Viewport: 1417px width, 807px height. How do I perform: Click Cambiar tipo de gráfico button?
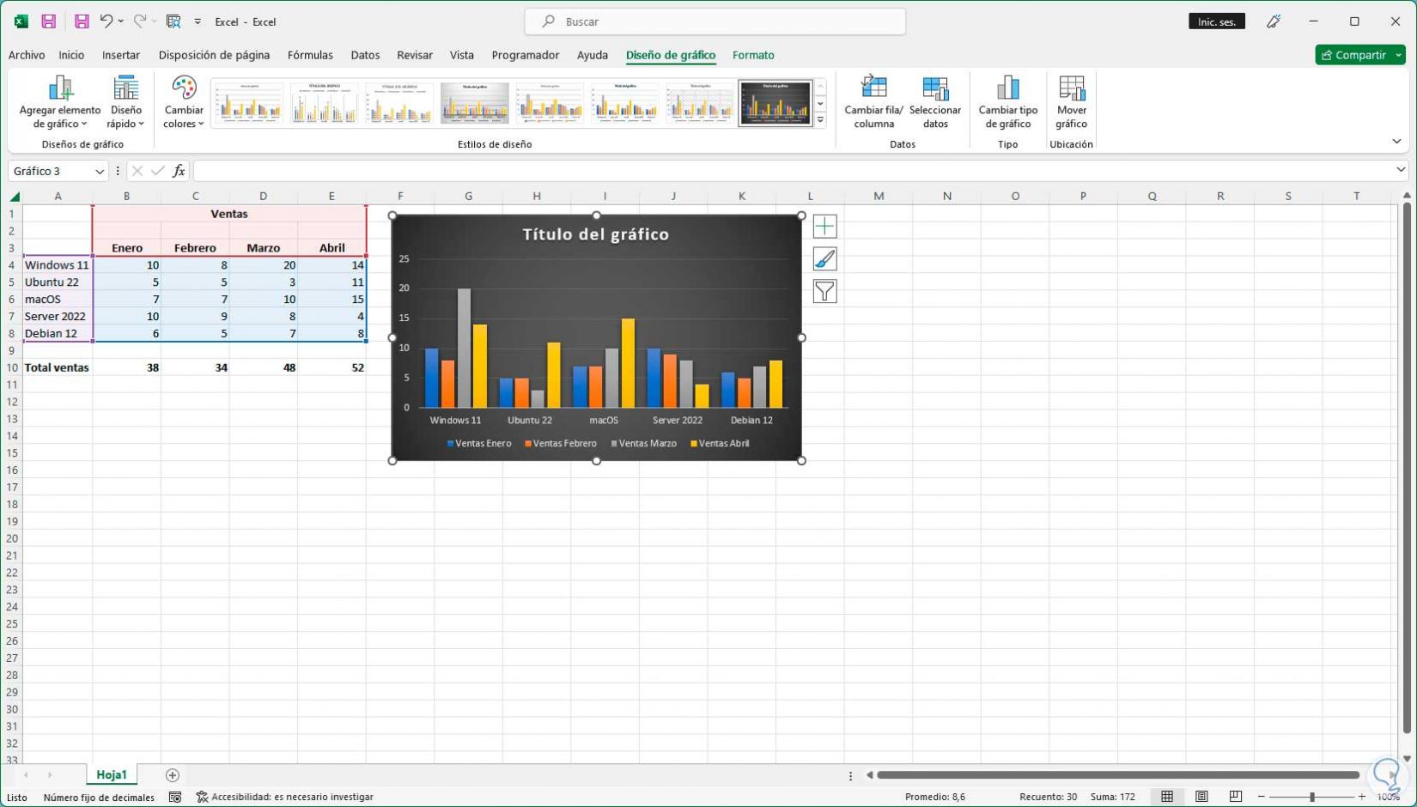tap(1008, 102)
